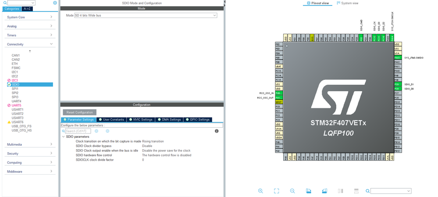Zoom out of the pinout view
This screenshot has width=438, height=197.
coord(292,191)
